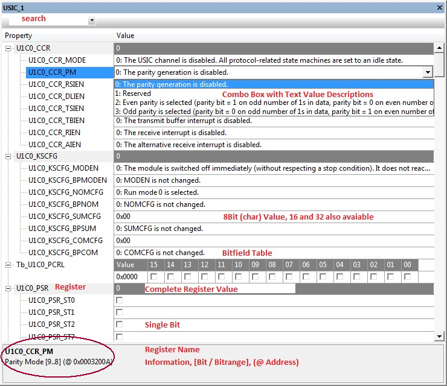Toggle bit 00 checkbox in the bitfield table
447x386 pixels.
[408, 277]
